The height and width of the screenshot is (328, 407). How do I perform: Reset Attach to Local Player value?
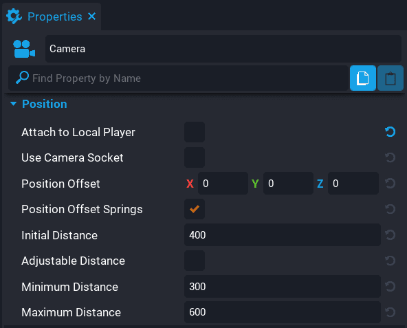[x=390, y=132]
